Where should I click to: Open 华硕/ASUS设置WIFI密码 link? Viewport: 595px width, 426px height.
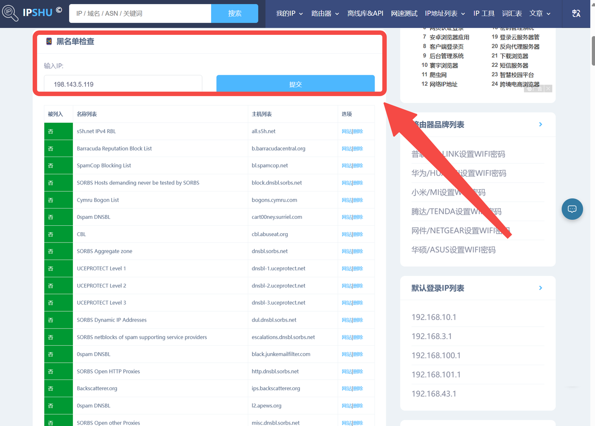[x=453, y=250]
